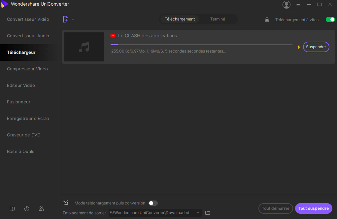Open the hamburger menu icon
Viewport: 337px width, 219px height.
pos(298,4)
